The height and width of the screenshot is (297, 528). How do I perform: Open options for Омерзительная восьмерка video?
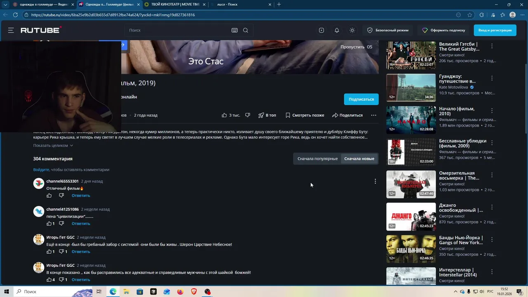point(492,175)
